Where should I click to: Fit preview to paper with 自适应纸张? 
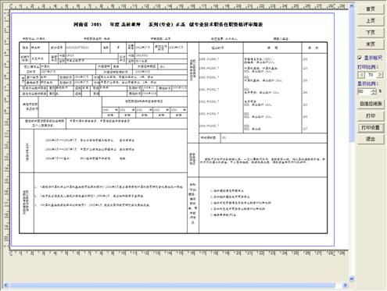coord(371,104)
